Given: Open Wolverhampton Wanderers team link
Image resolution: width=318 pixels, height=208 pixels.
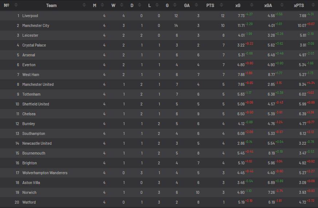Looking at the screenshot, I should 45,173.
